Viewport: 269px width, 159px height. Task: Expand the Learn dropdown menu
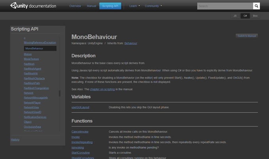coord(134,6)
